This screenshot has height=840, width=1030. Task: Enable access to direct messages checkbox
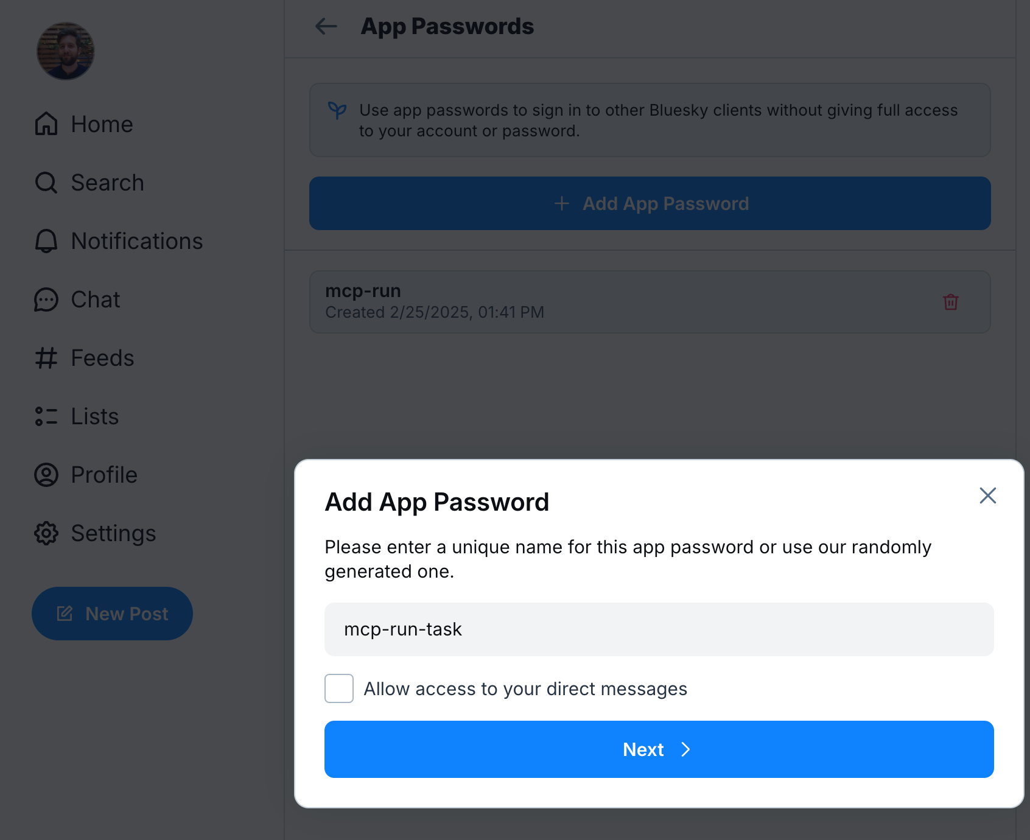click(x=339, y=688)
